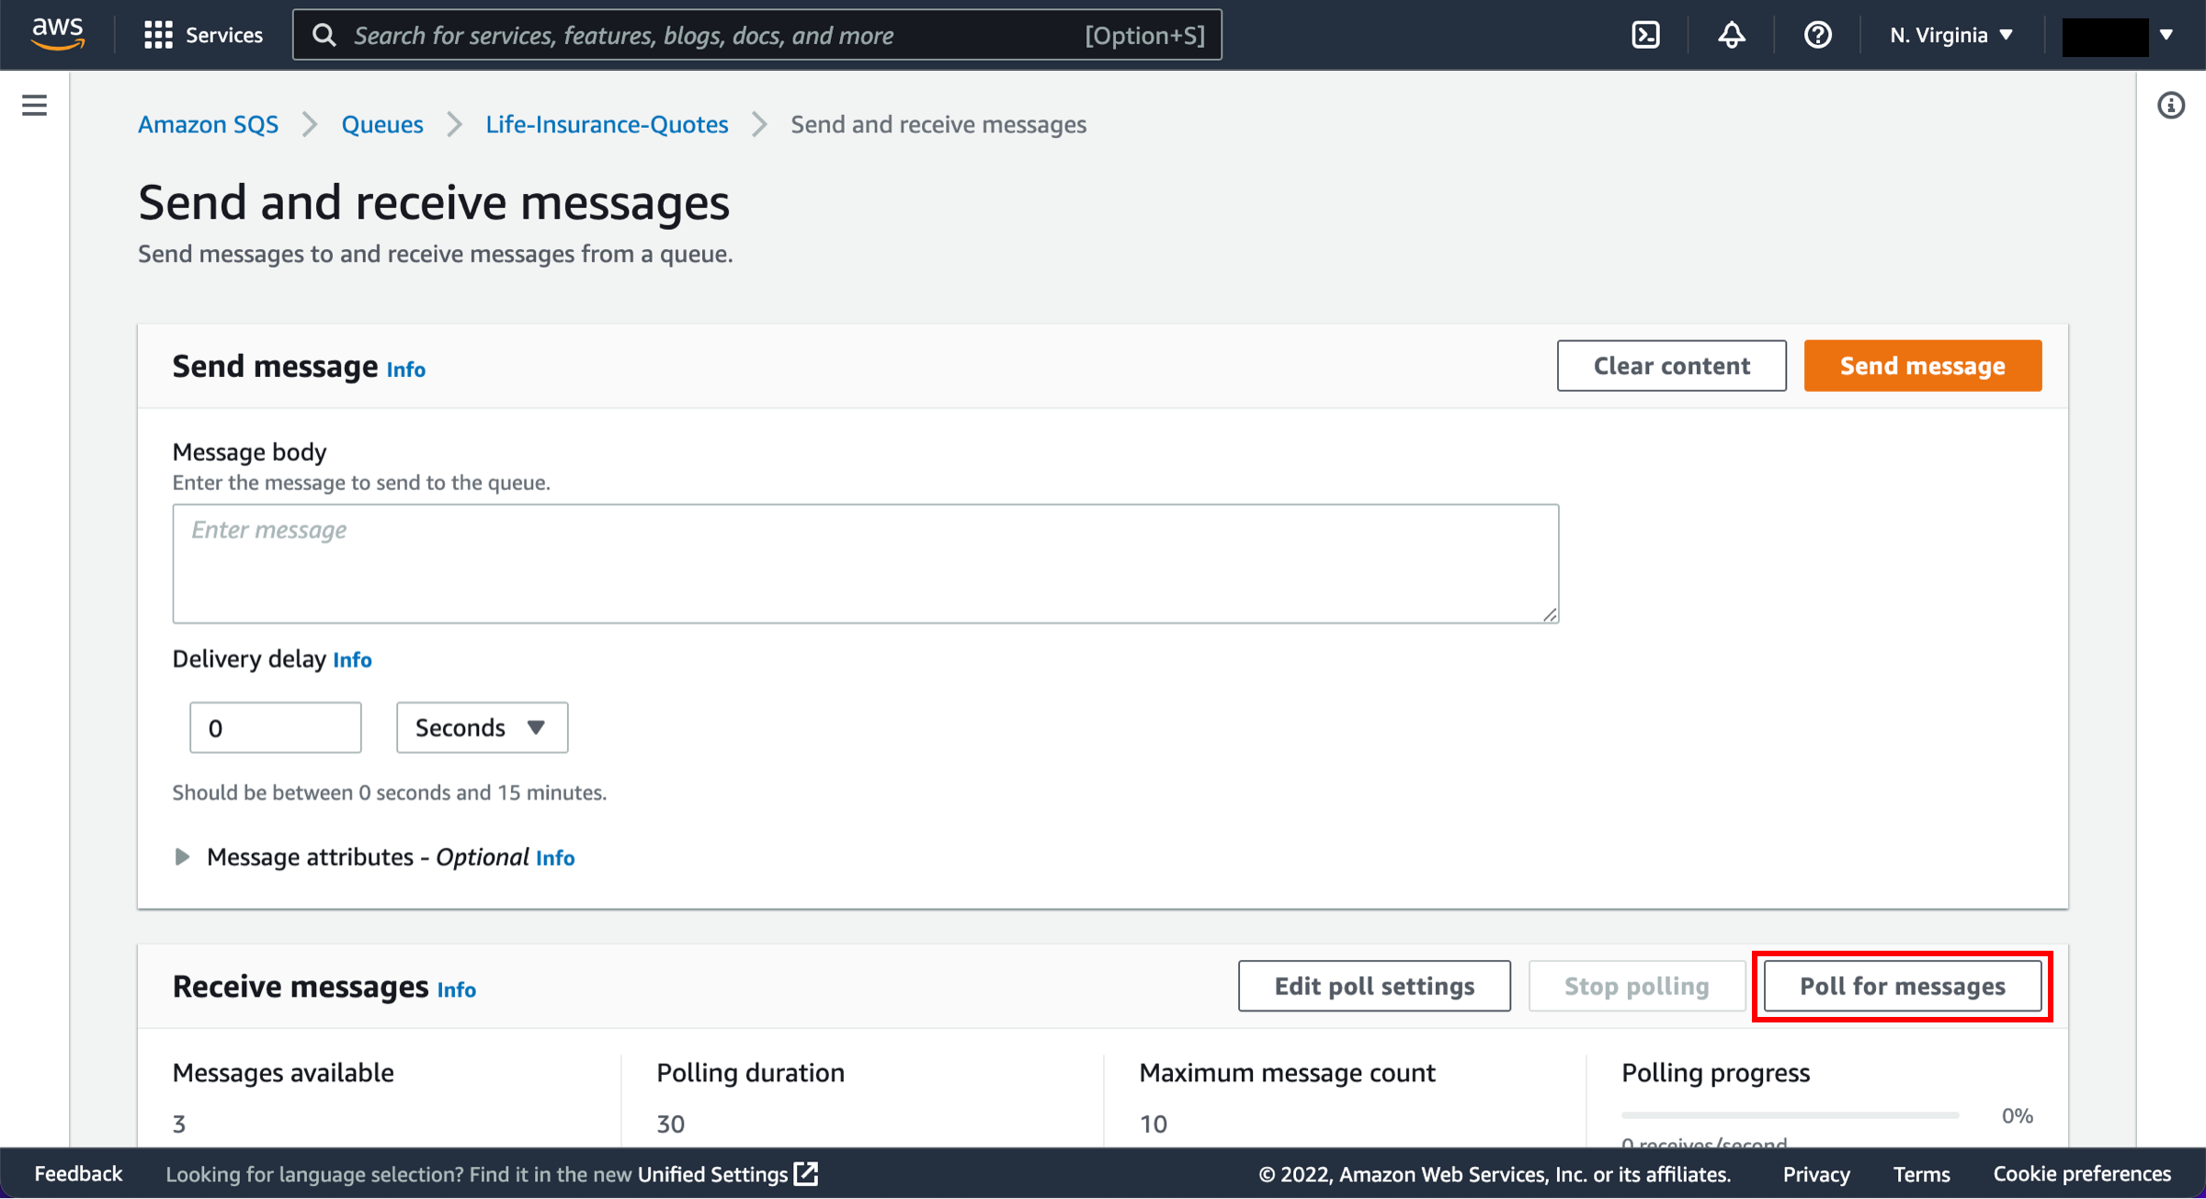Click the Send message button
This screenshot has width=2206, height=1199.
(1921, 365)
